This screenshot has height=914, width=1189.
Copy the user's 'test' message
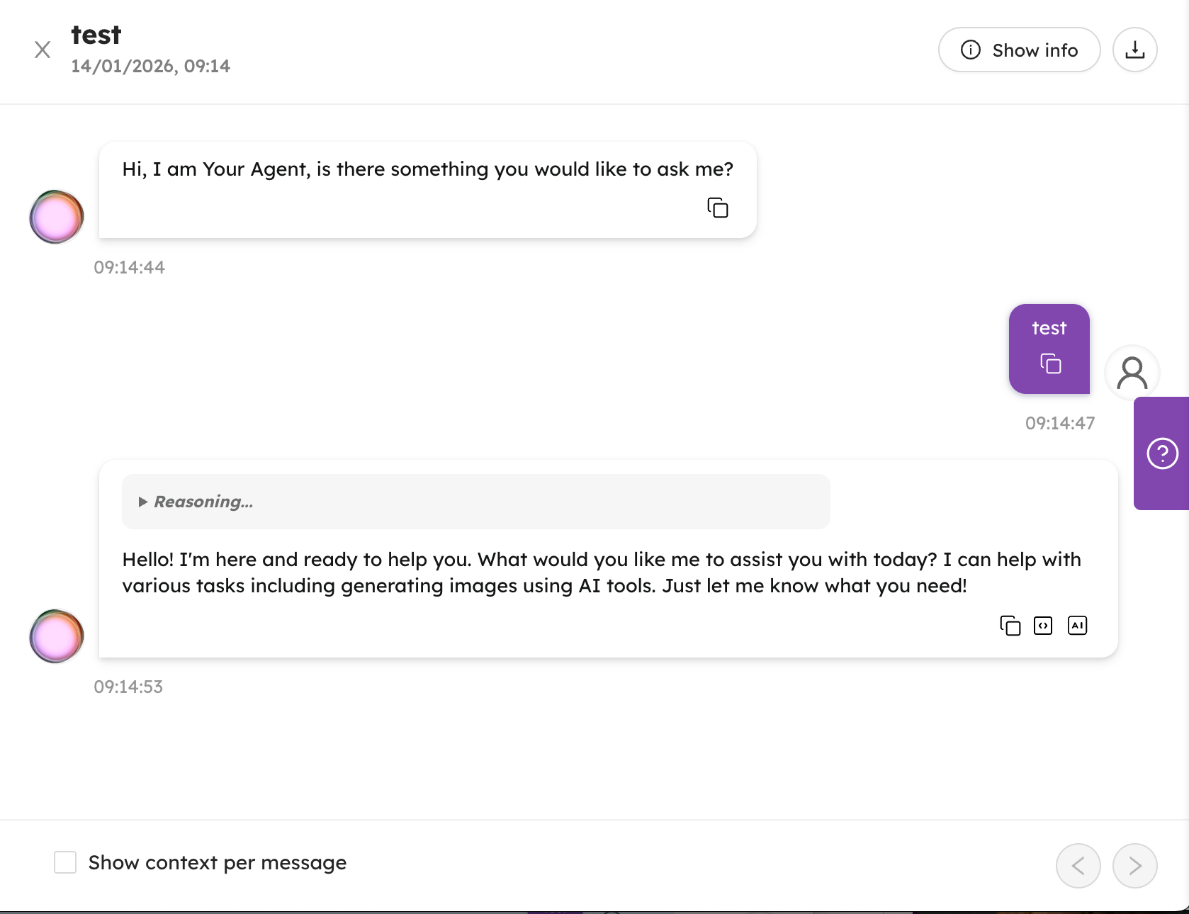tap(1050, 363)
